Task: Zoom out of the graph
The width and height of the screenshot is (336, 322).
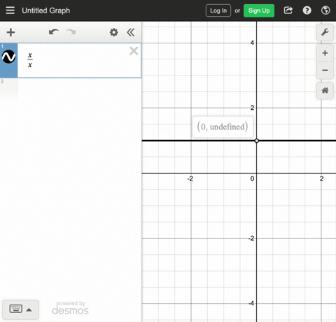Action: click(325, 70)
